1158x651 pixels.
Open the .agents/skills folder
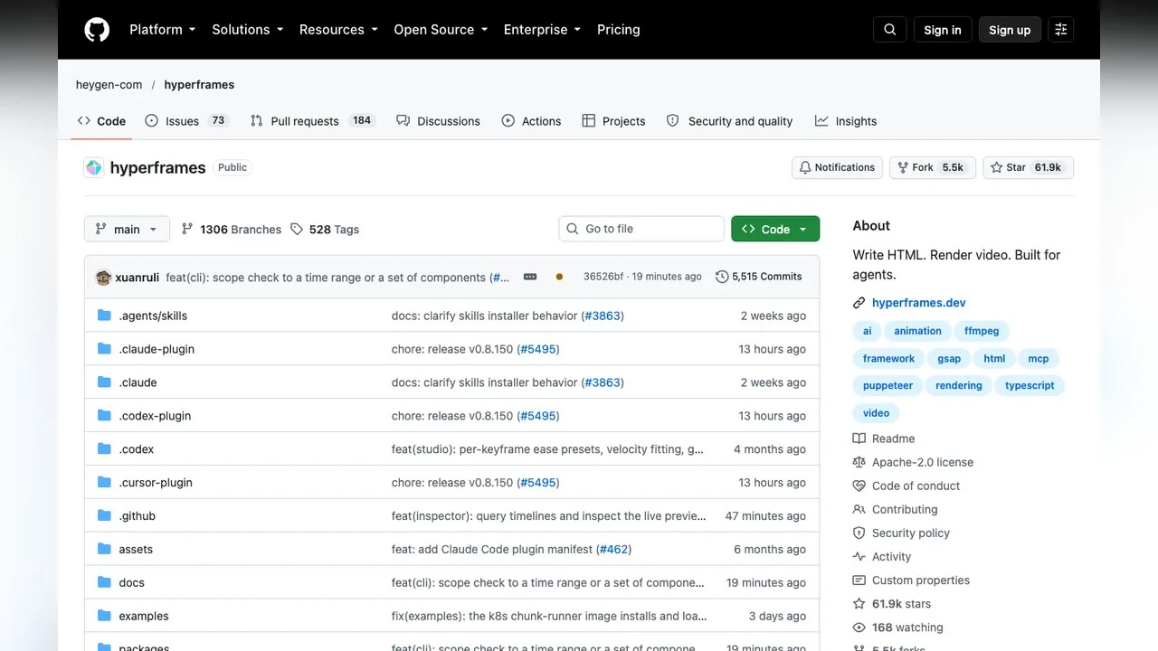click(x=153, y=316)
